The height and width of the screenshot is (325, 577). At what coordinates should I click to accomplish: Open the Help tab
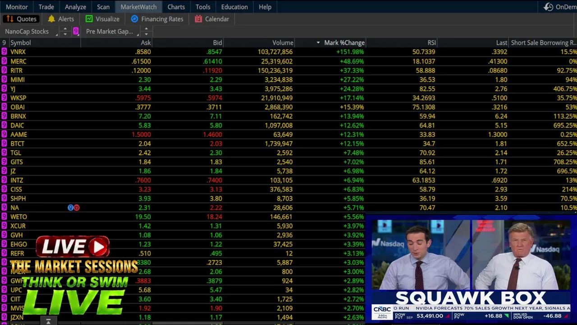click(265, 7)
